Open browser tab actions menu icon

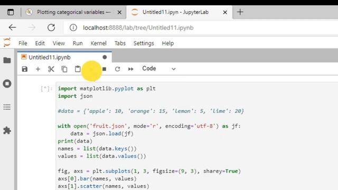tap(11, 12)
